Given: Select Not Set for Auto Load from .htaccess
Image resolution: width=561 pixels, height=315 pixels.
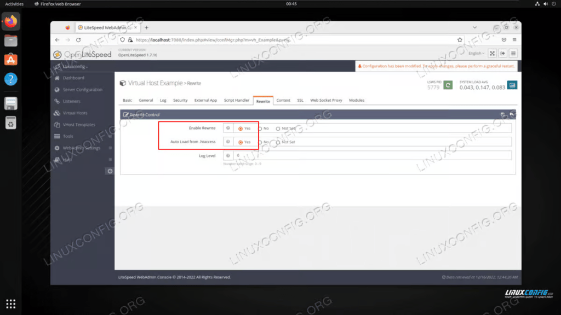Looking at the screenshot, I should tap(278, 142).
